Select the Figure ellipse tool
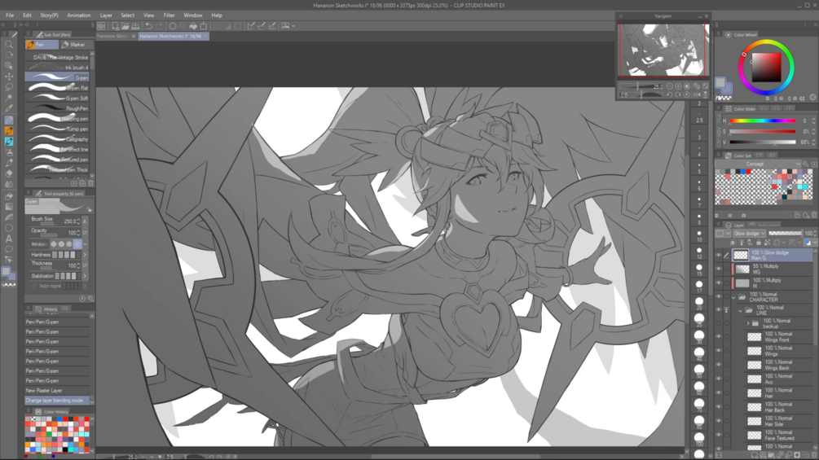819x460 pixels. click(9, 228)
